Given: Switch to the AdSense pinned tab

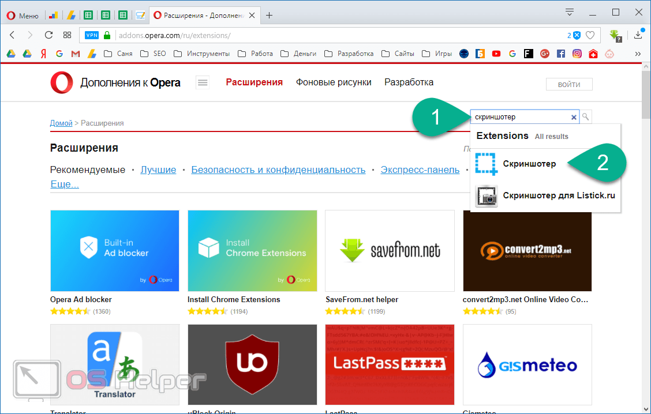Looking at the screenshot, I should [71, 16].
